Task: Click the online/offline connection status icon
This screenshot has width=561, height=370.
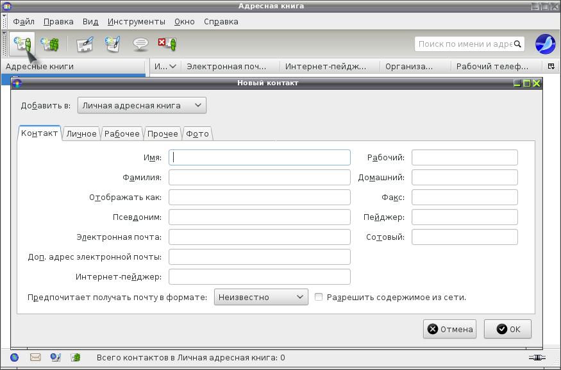Action: point(537,357)
